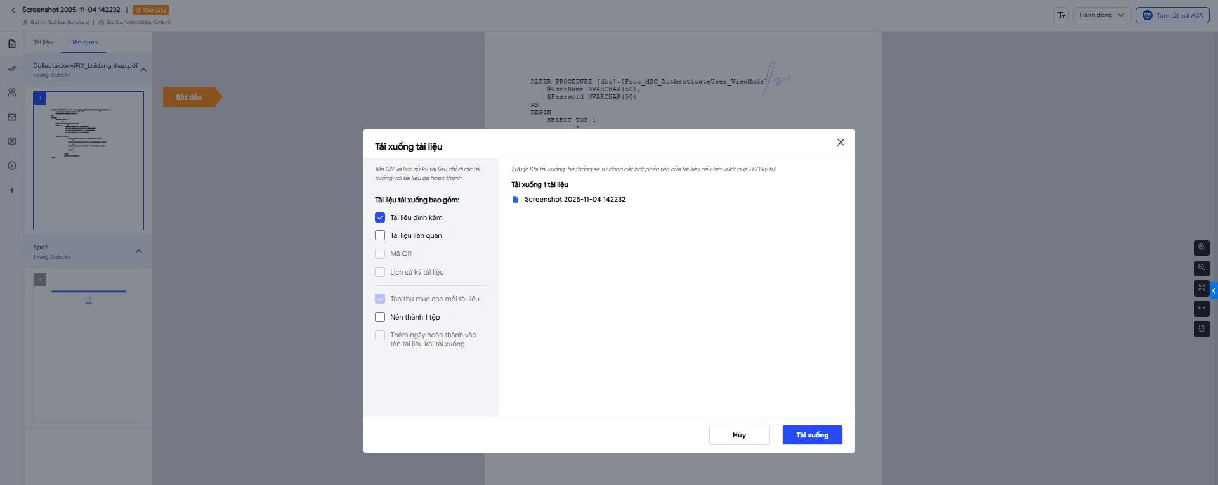Collapse the DulieutaidonviFIX_Loidangnhap.pdf section
This screenshot has height=485, width=1218.
click(143, 70)
